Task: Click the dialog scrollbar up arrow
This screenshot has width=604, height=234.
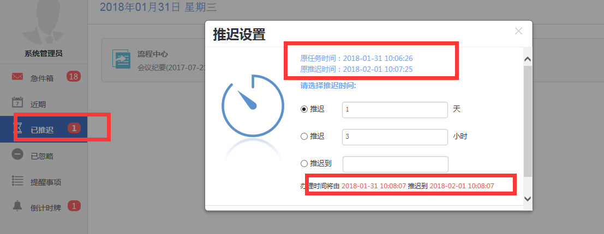Action: (528, 59)
